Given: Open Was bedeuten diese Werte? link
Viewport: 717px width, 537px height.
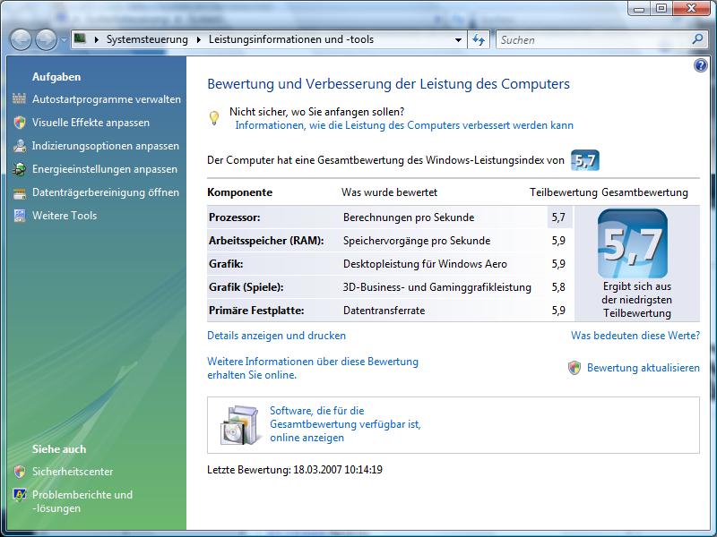Looking at the screenshot, I should [635, 336].
